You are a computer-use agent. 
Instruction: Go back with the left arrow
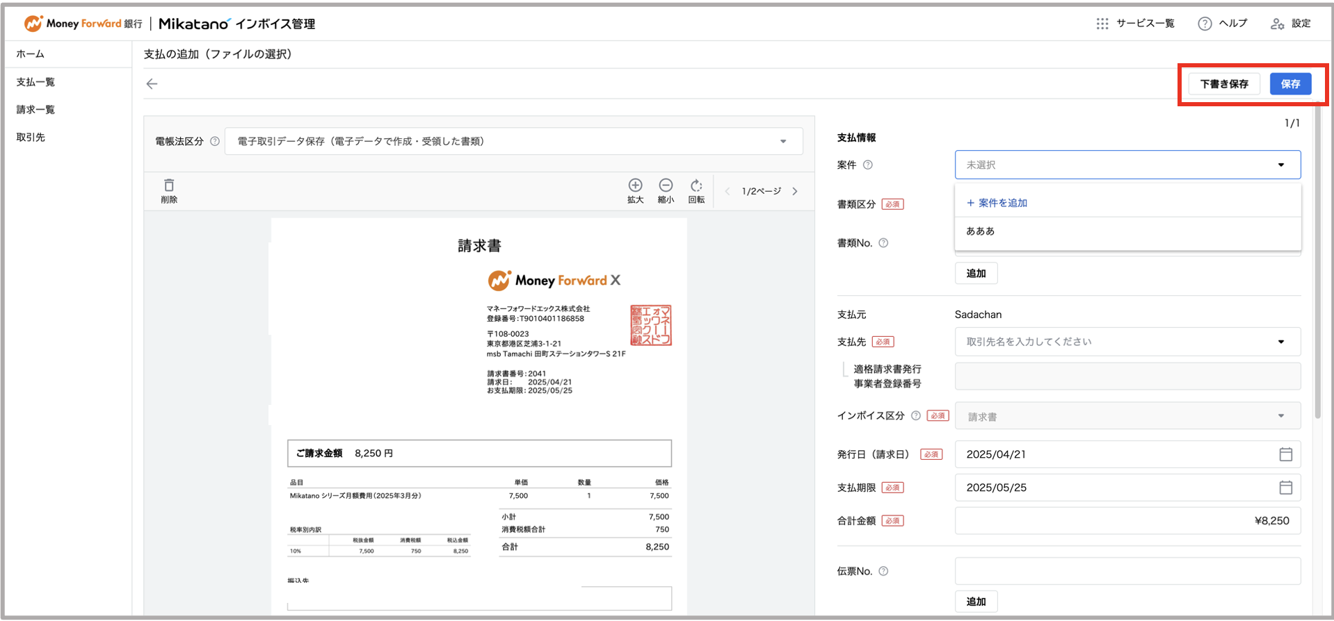pos(152,84)
